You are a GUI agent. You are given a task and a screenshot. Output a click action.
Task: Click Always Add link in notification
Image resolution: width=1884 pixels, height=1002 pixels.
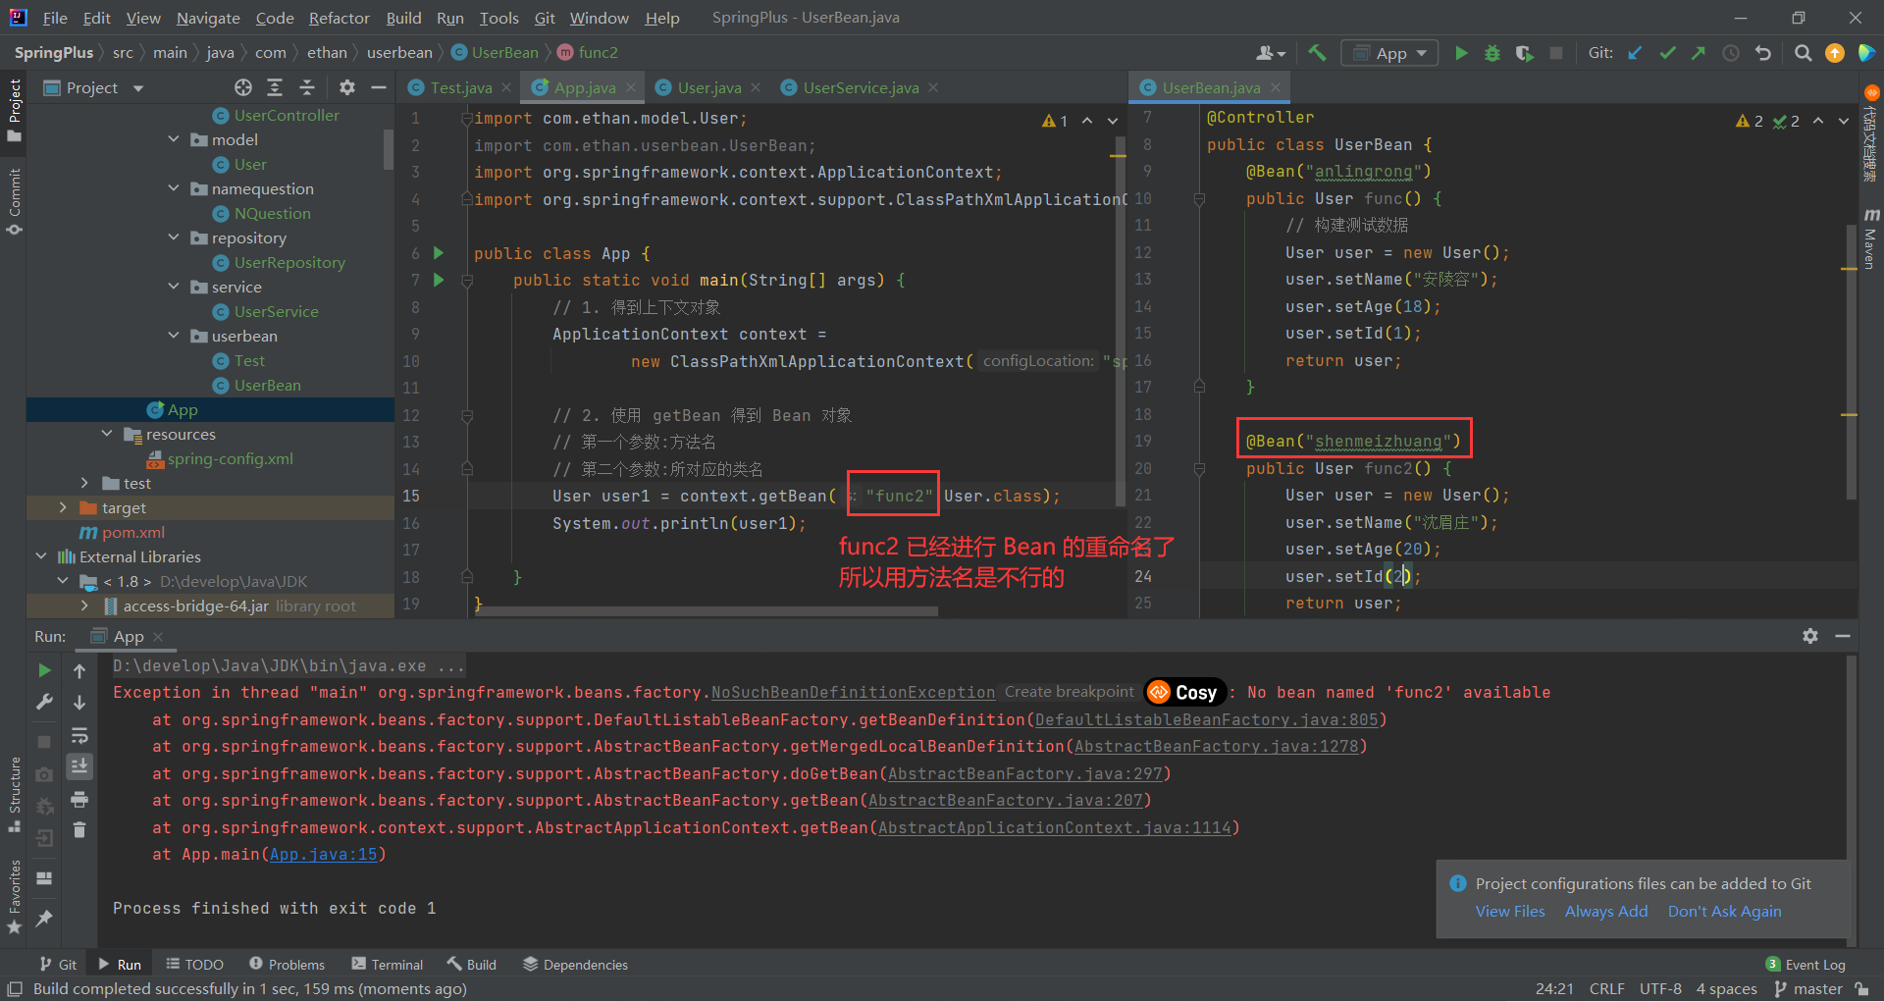(x=1606, y=912)
